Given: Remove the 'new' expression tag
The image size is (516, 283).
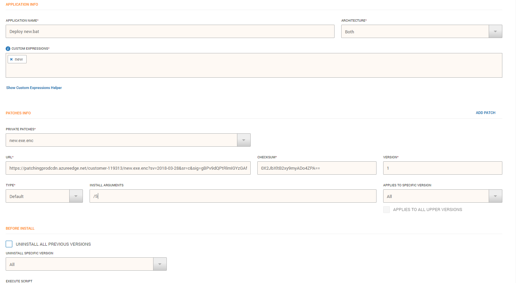Looking at the screenshot, I should (11, 59).
